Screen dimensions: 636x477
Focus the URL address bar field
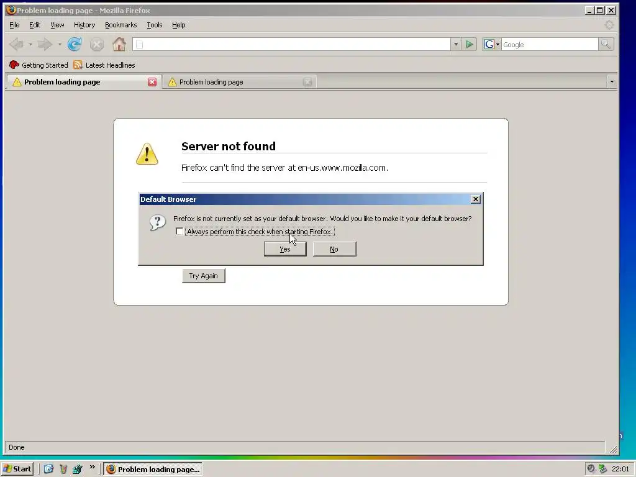(291, 44)
